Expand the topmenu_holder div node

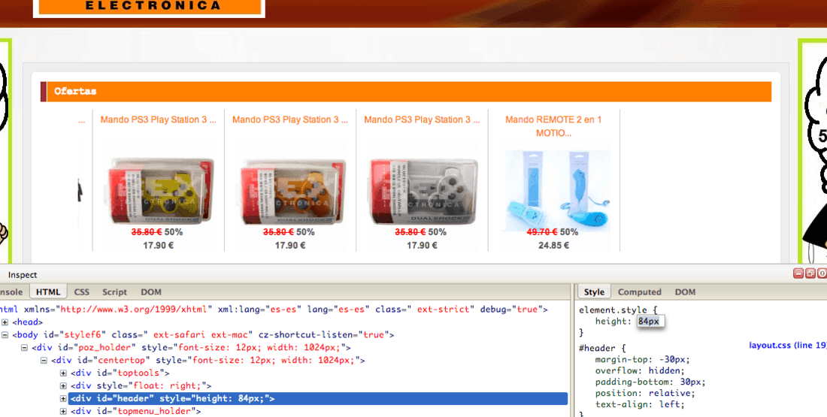point(63,411)
